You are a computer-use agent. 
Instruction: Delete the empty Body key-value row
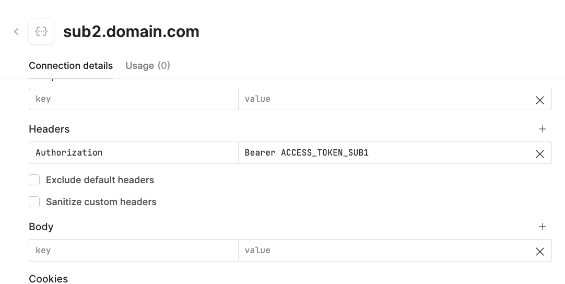(x=540, y=252)
